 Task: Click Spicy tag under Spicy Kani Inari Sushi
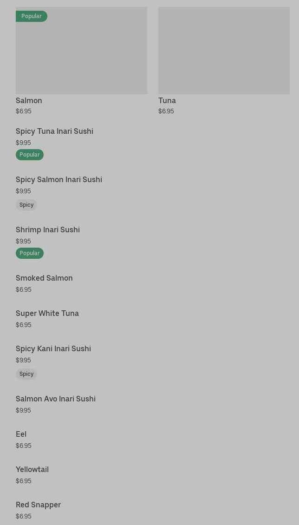[x=26, y=374]
